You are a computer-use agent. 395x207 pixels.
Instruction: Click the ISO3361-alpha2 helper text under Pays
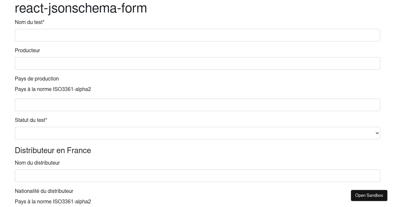pyautogui.click(x=53, y=89)
